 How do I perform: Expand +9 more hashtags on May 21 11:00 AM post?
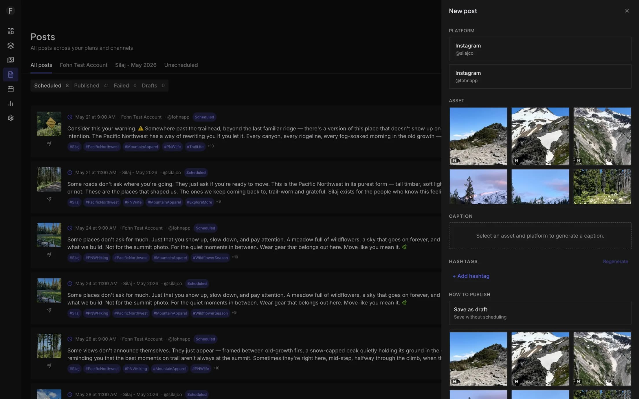[218, 202]
